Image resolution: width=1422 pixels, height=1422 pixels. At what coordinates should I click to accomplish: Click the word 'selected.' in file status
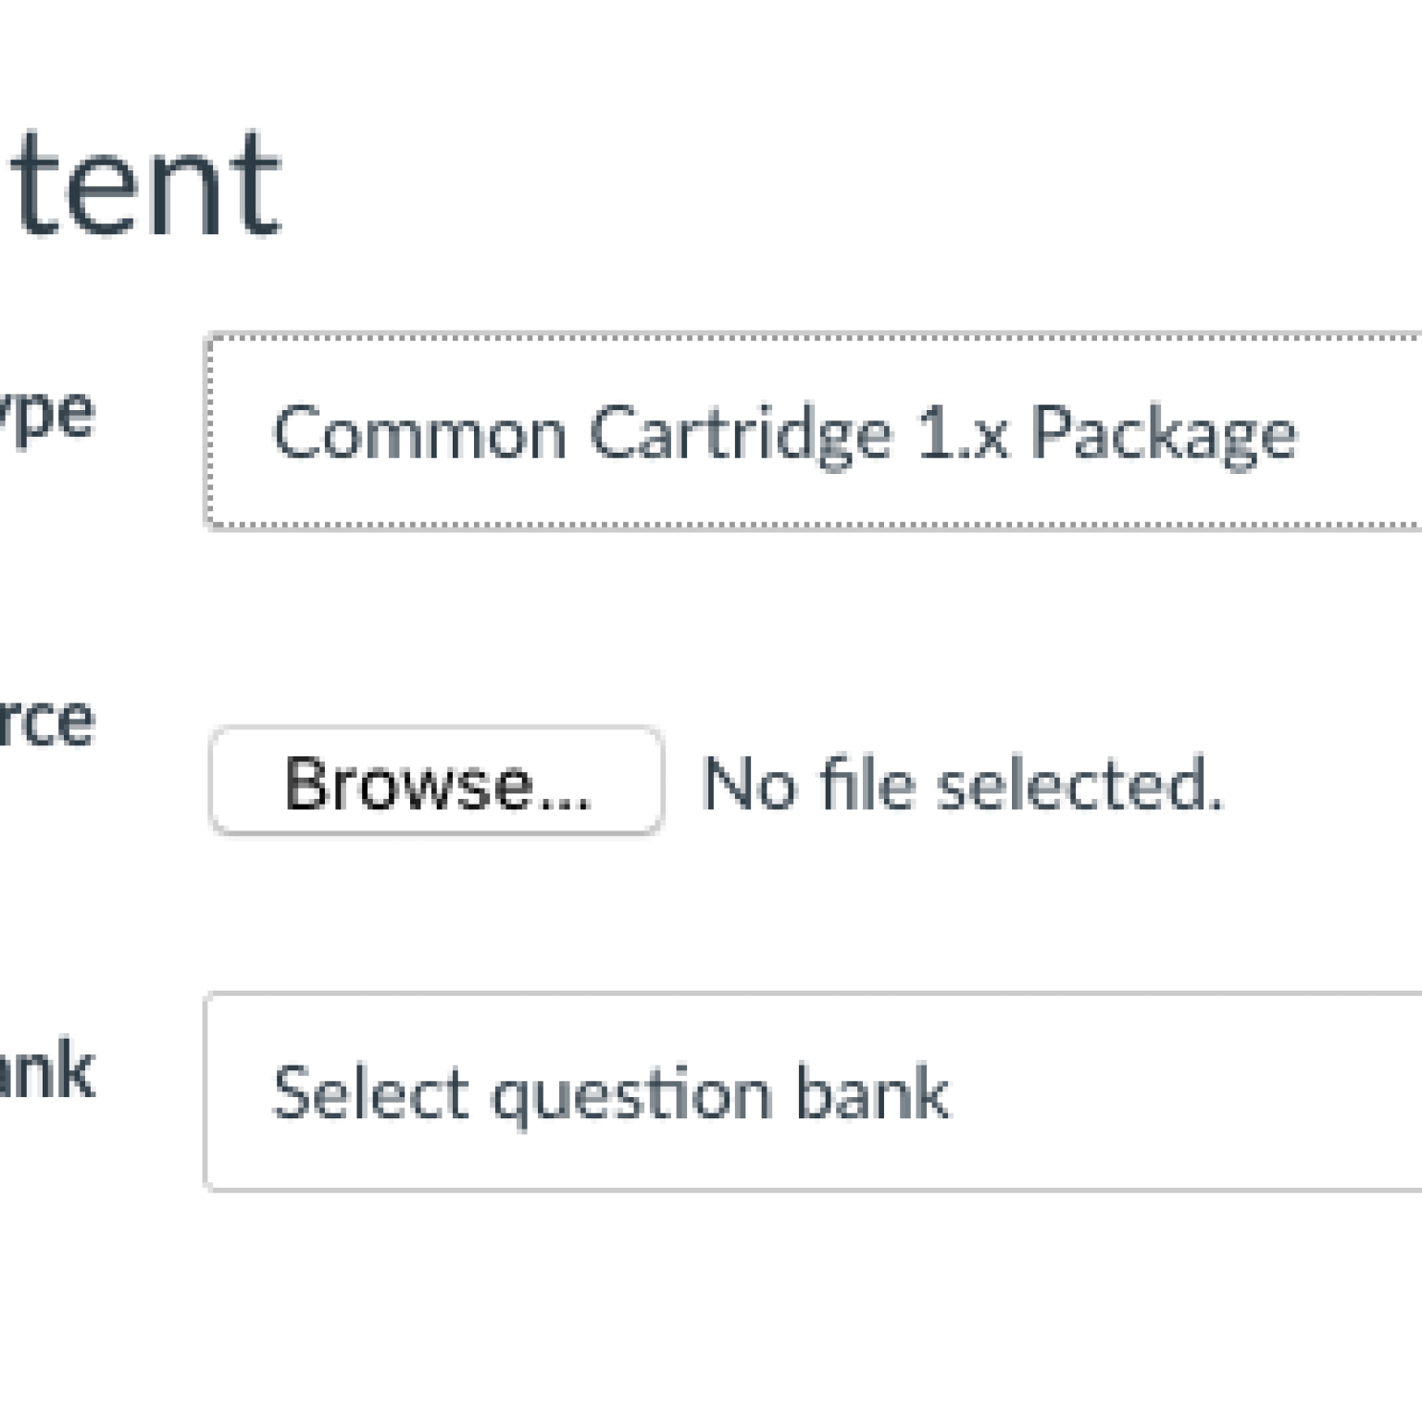click(1080, 784)
